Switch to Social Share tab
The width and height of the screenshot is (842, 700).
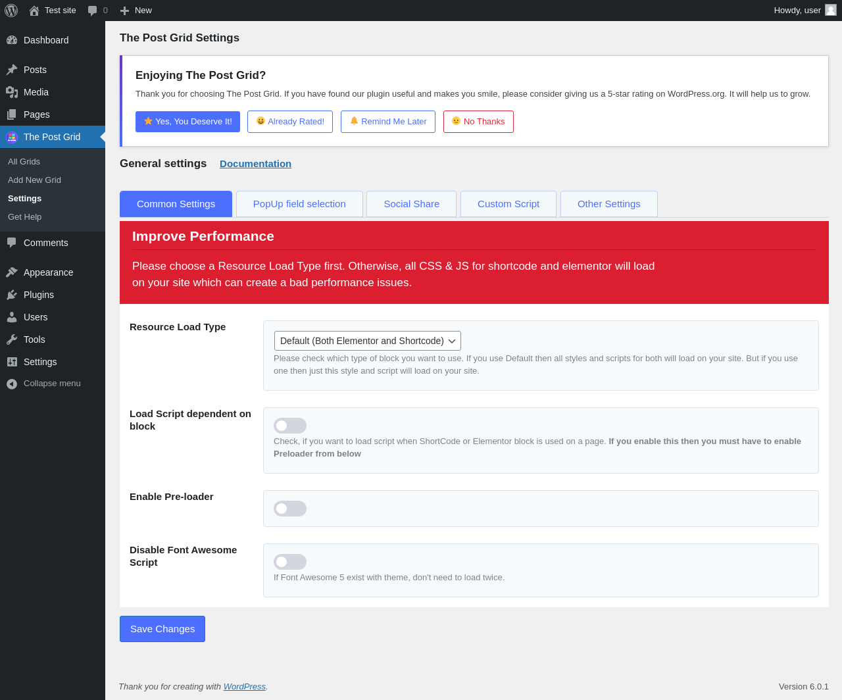coord(412,204)
